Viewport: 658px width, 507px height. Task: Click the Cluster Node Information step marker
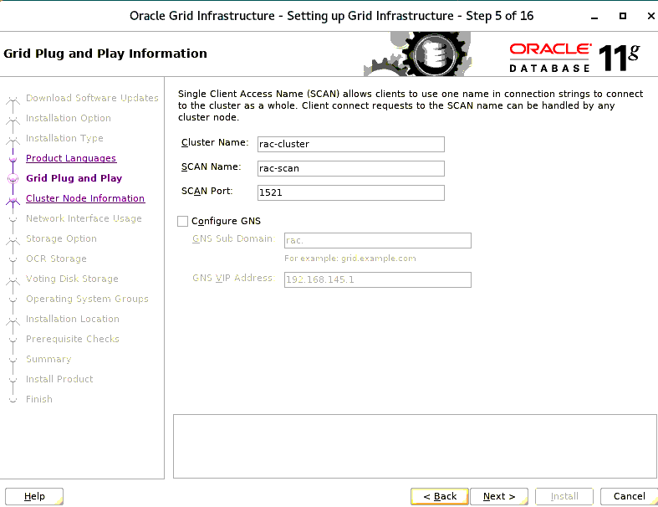12,199
